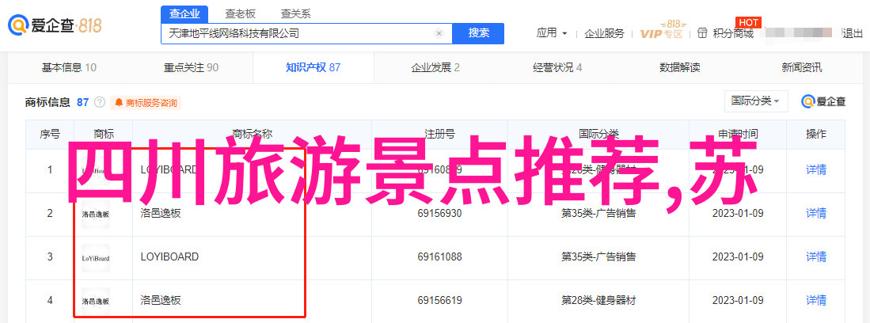Click the 退出 link
The width and height of the screenshot is (870, 323).
[x=853, y=33]
